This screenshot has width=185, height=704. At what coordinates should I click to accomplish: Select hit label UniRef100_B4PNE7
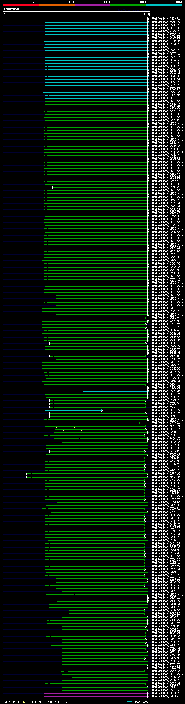(166, 260)
